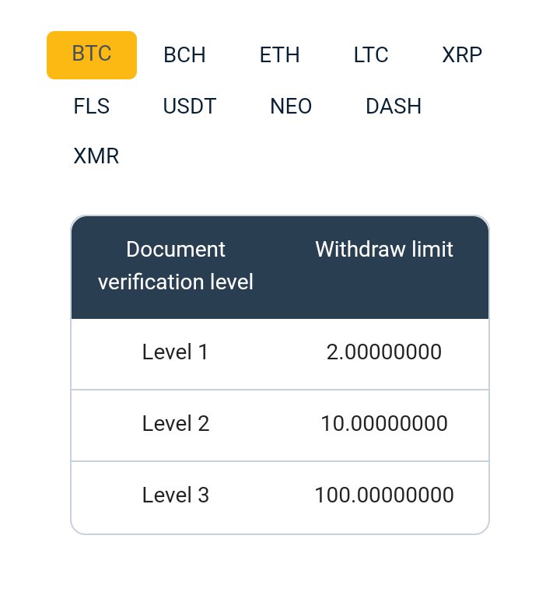Viewport: 560px width, 602px height.
Task: Click the 10.00000000 limit value
Action: point(383,423)
